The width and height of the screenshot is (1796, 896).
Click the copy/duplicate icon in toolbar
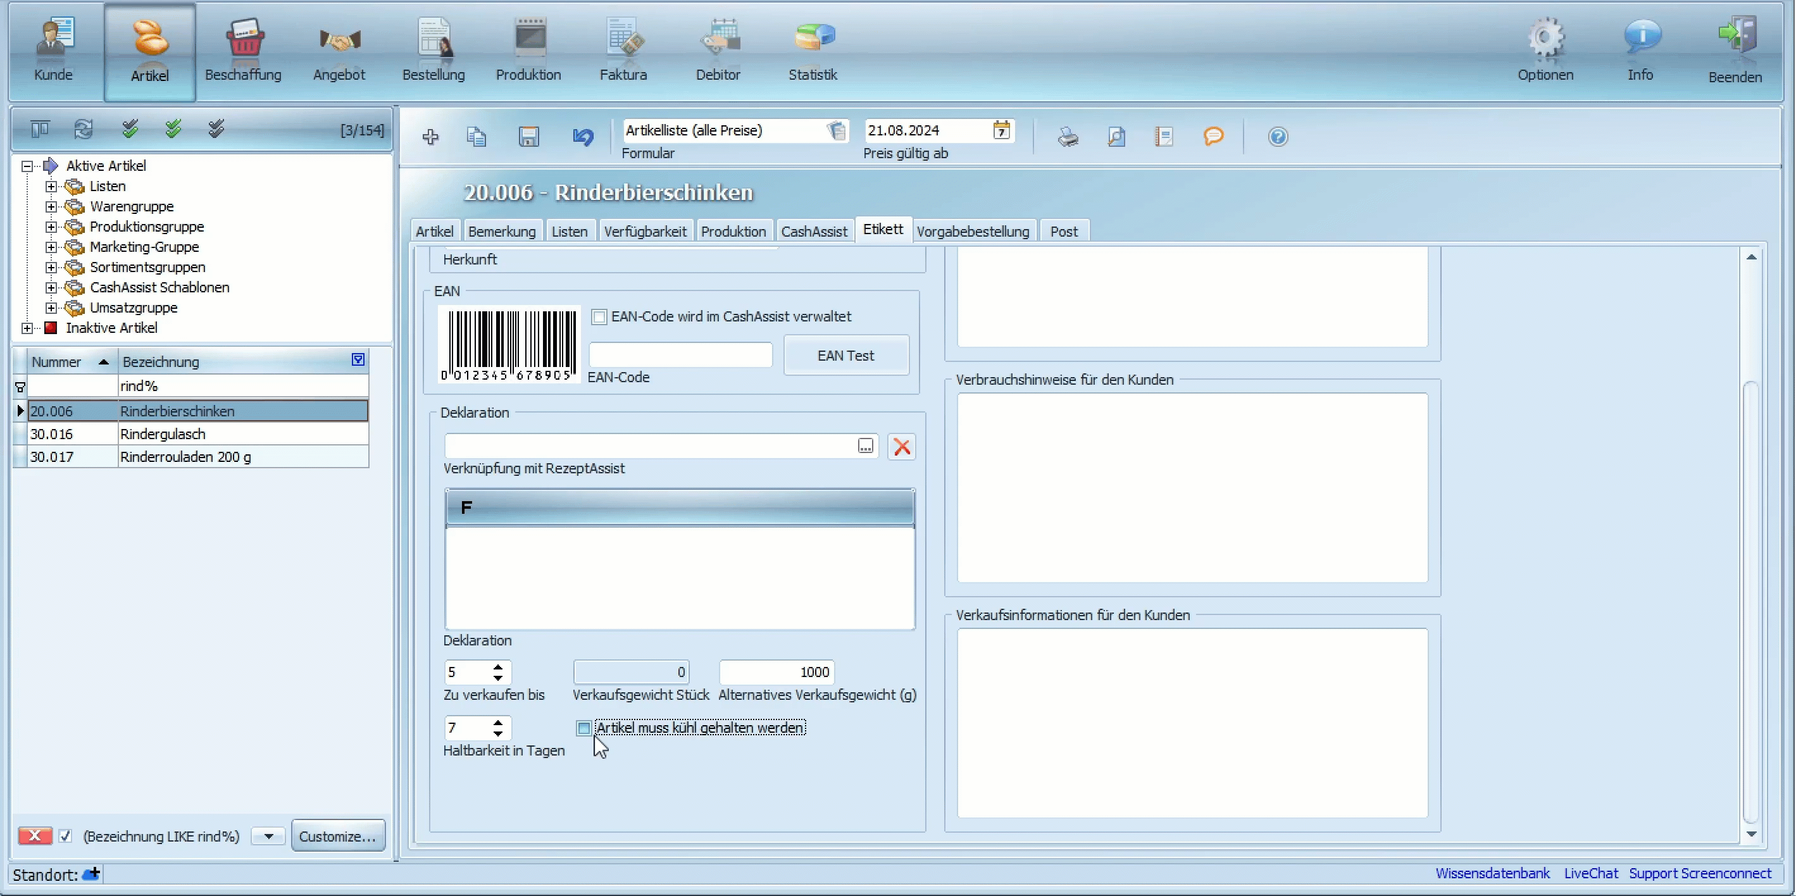click(478, 136)
